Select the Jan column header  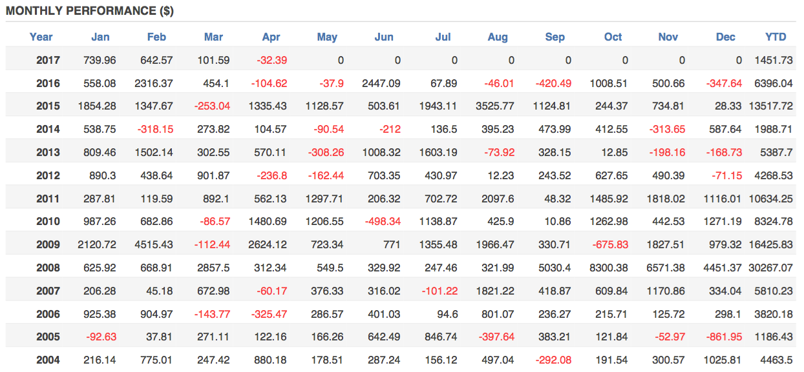pyautogui.click(x=100, y=37)
